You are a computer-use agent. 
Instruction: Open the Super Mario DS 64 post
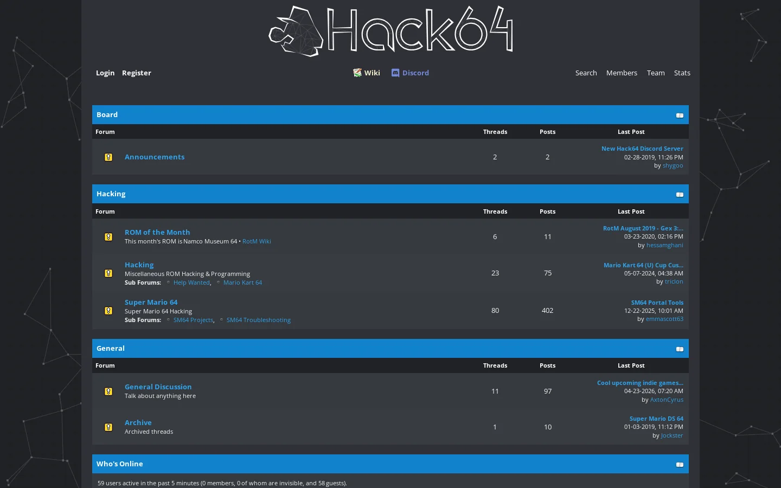656,419
